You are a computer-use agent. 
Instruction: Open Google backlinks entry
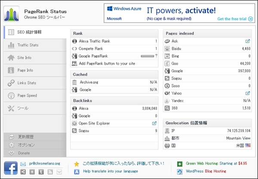coord(114,116)
